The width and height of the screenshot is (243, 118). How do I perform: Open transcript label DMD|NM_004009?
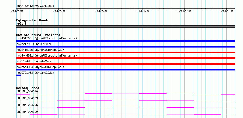27,98
